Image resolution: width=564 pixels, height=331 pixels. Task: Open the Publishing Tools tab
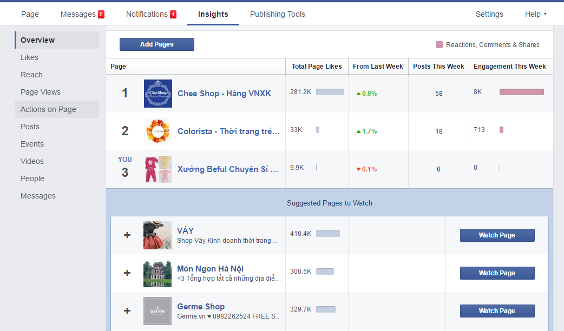pos(277,14)
